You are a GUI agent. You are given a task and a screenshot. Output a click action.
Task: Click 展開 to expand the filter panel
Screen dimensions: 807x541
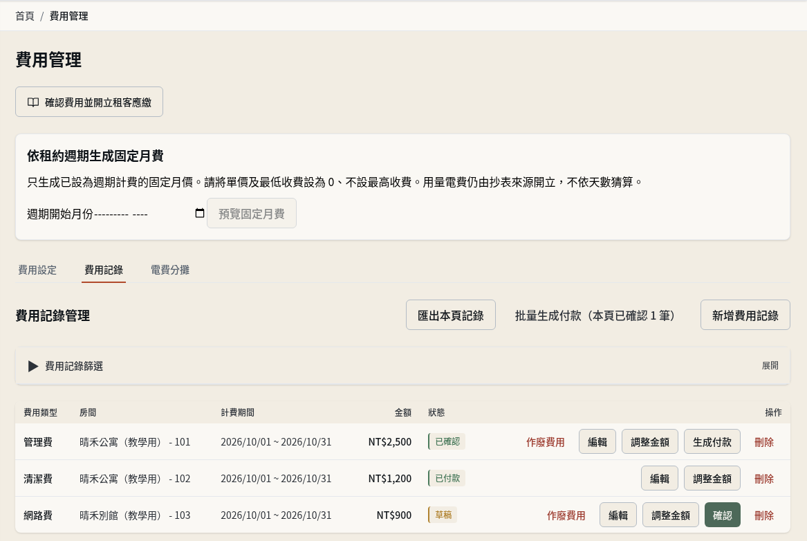[770, 365]
